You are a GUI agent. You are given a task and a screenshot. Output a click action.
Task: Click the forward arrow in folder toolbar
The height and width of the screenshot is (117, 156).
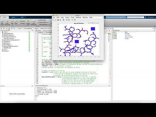4,29
